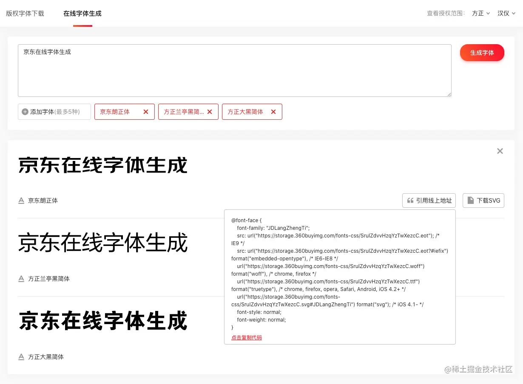The image size is (523, 384).
Task: Select the A-shaped font icon beside 京东朗正体
Action: point(21,200)
